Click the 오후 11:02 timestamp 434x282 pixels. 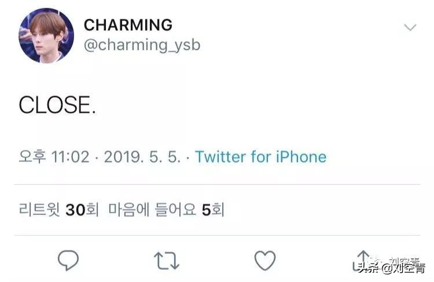click(x=56, y=157)
